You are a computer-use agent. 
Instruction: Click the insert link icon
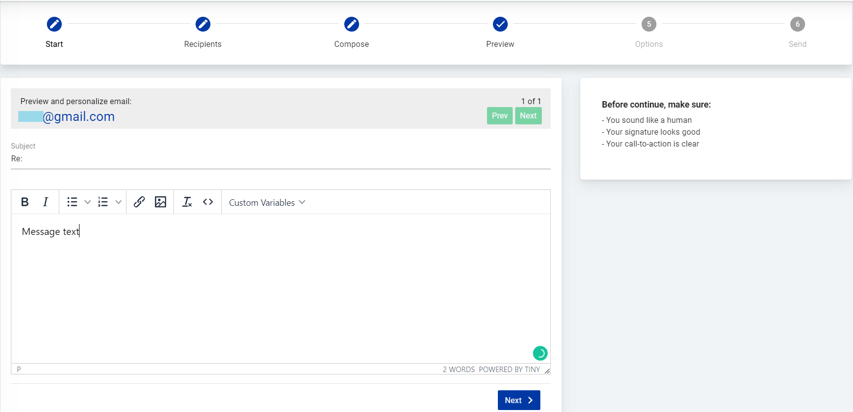click(139, 202)
